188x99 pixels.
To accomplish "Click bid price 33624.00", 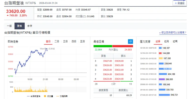I will (x=107, y=74).
